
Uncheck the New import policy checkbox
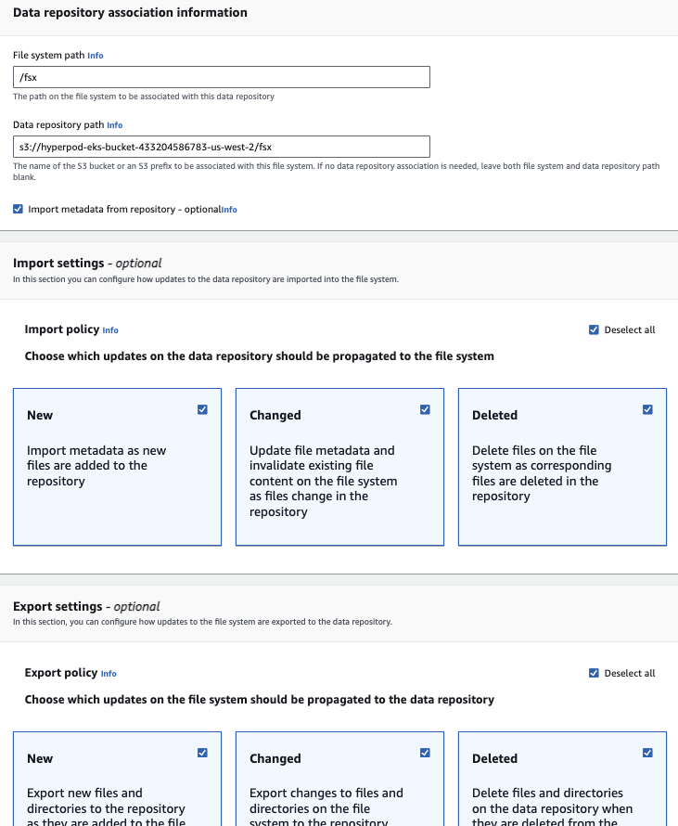tap(203, 409)
